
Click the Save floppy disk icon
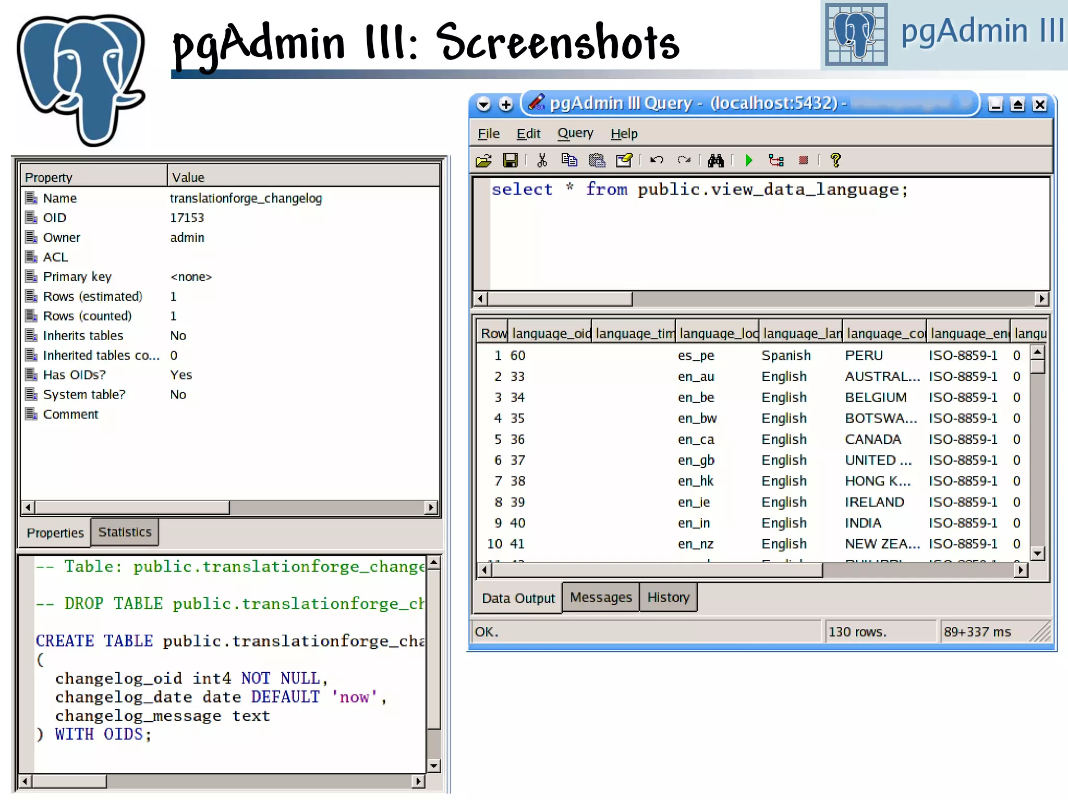pyautogui.click(x=510, y=160)
